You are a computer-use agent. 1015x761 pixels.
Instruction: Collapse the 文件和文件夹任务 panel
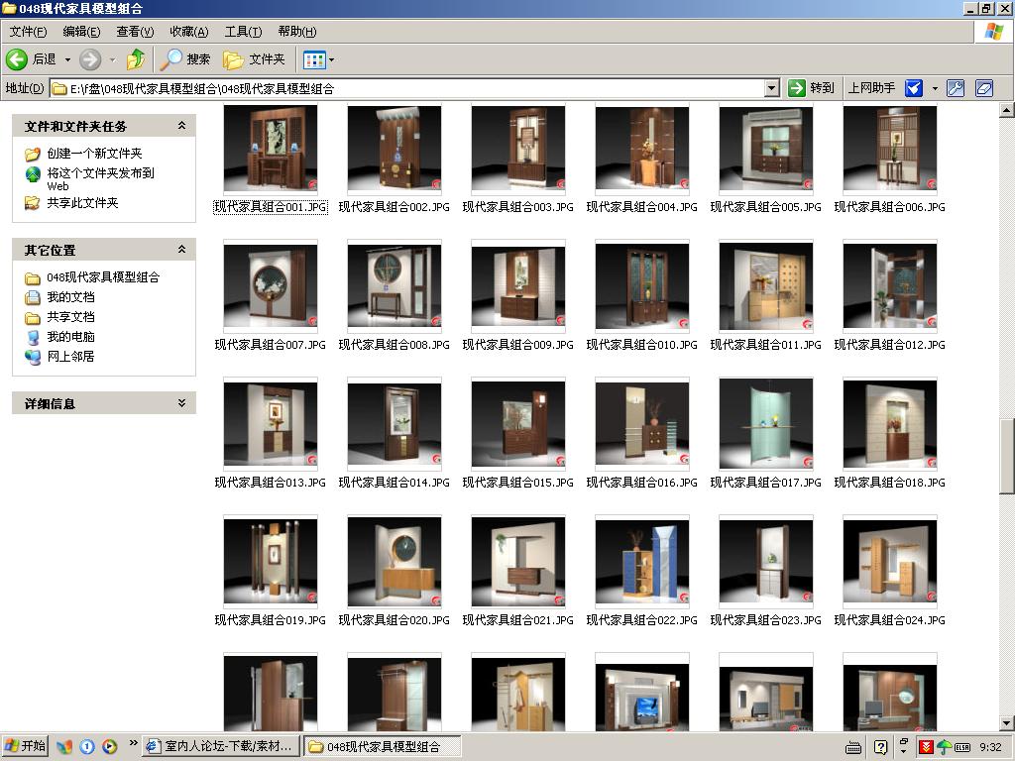click(181, 126)
